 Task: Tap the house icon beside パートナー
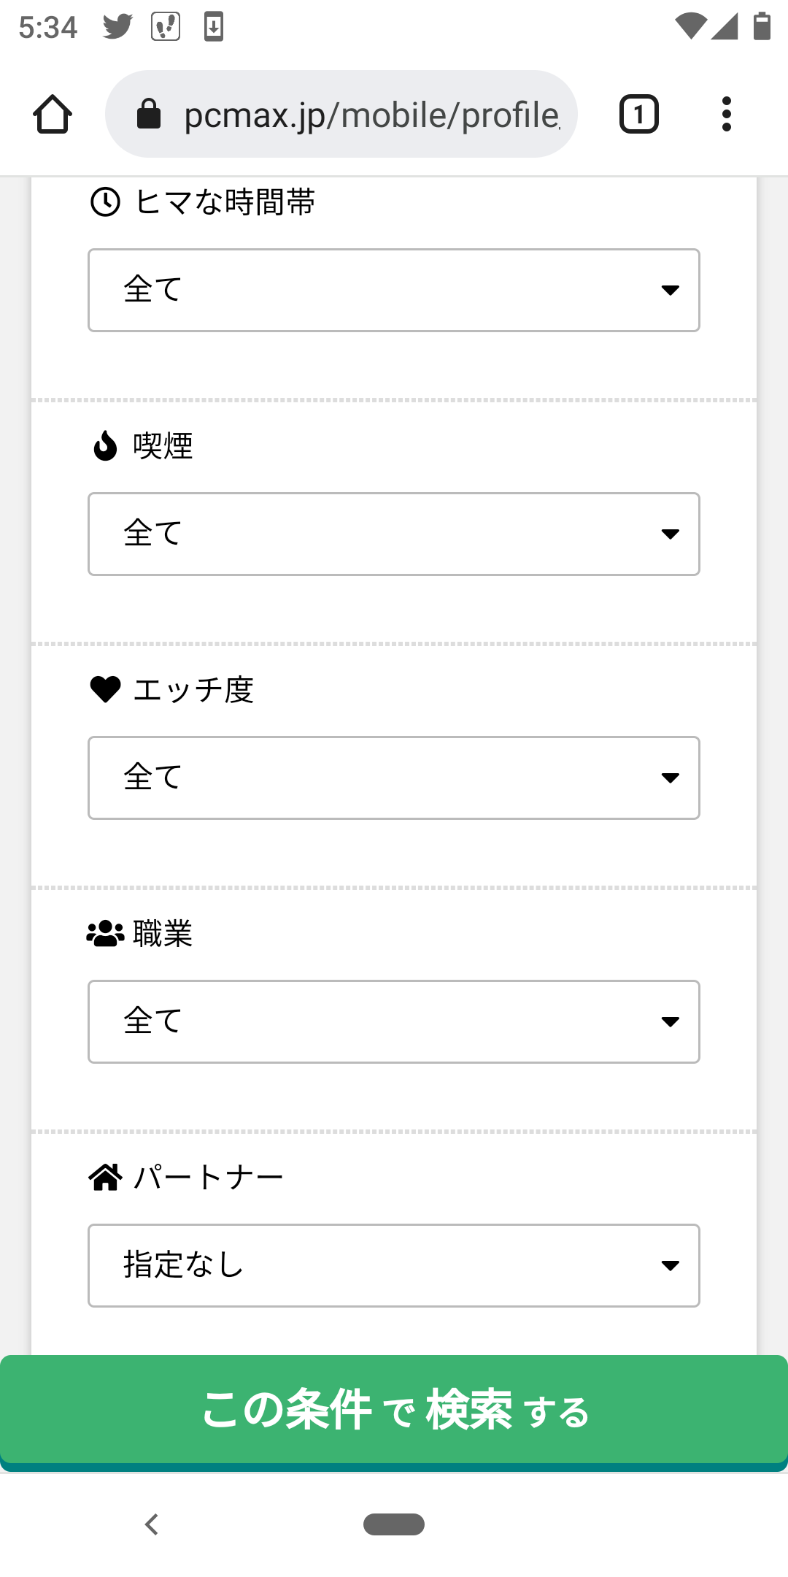coord(105,1177)
